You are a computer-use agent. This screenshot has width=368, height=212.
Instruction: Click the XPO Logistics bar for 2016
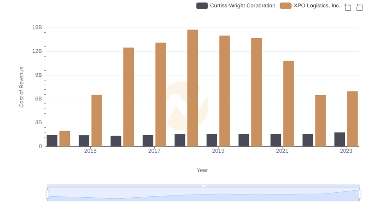[129, 97]
